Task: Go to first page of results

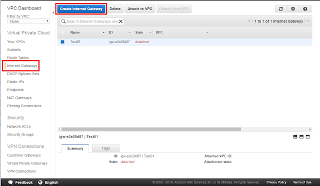Action: tap(249, 21)
